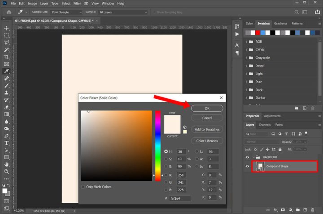Open the Sample All Layers dropdown
The image size is (323, 214).
(123, 13)
